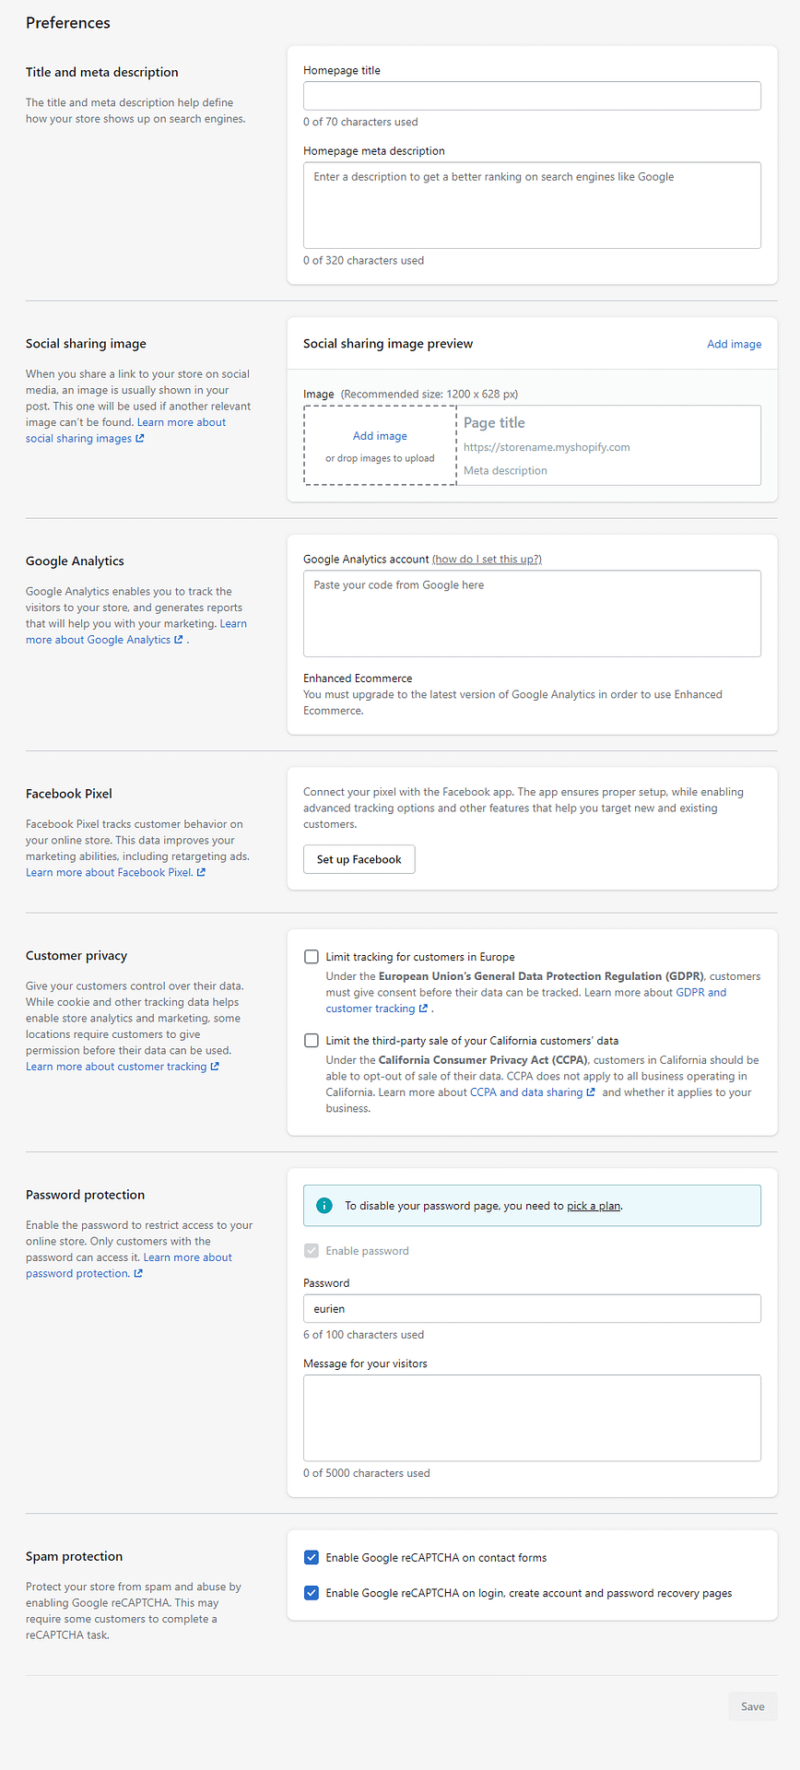The image size is (800, 1770).
Task: Click the Save button
Action: 753,1706
